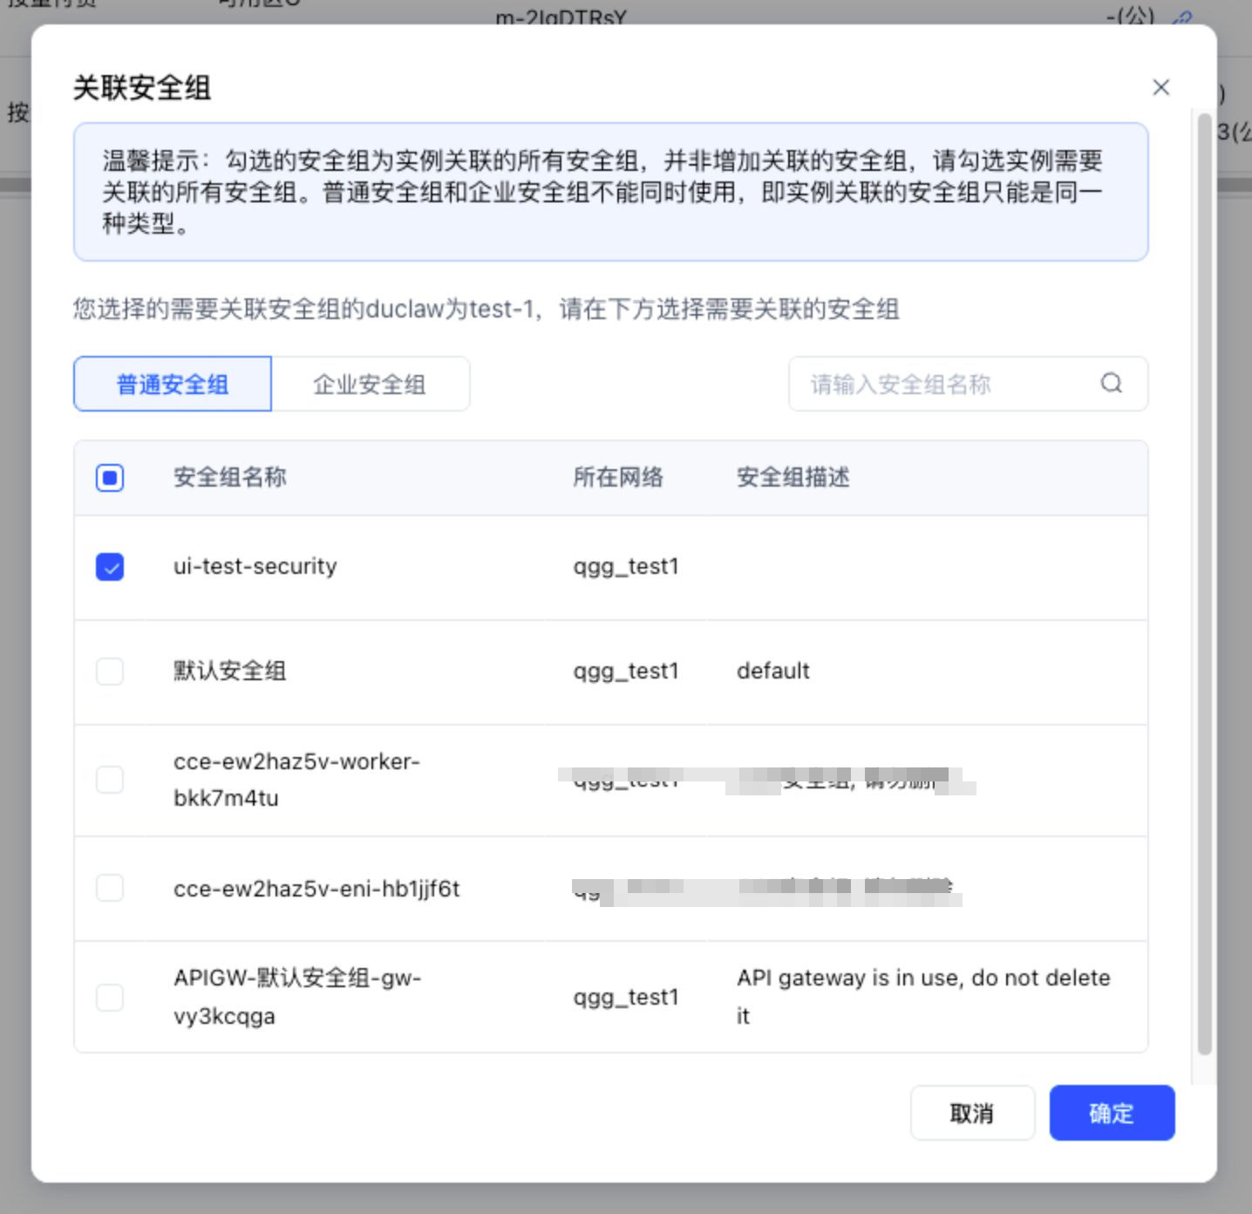Screen dimensions: 1252x1214
Task: Close the 关联安全组 dialog
Action: coord(1160,87)
